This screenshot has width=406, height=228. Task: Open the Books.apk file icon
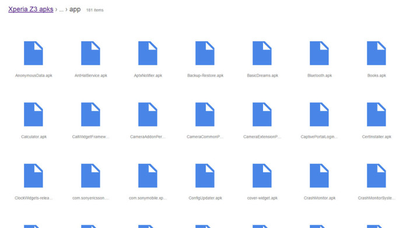(x=376, y=53)
